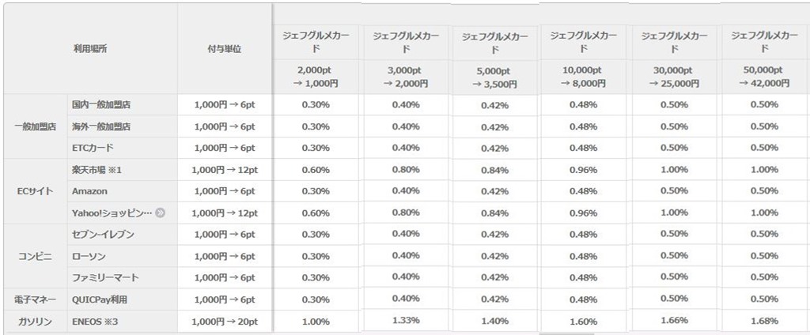Screen dimensions: 810x335
Task: Select the 2,000pt → 1,000円 header cell
Action: point(317,77)
